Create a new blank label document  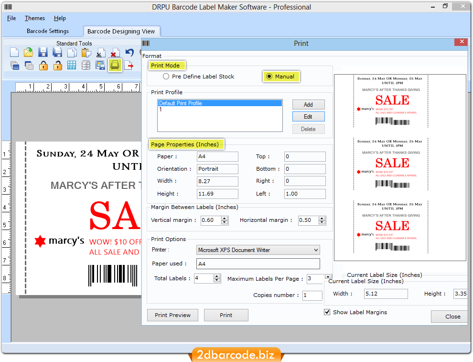point(14,53)
